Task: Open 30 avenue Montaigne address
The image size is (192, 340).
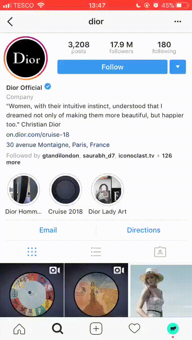Action: [x=58, y=145]
